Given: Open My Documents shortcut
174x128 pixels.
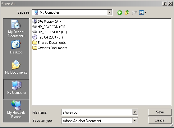Looking at the screenshot, I should coord(16,67).
